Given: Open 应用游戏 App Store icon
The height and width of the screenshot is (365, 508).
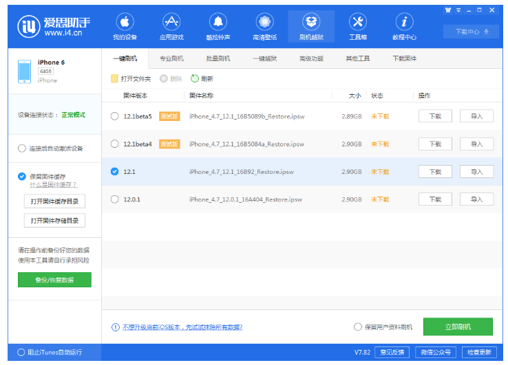Looking at the screenshot, I should click(171, 22).
